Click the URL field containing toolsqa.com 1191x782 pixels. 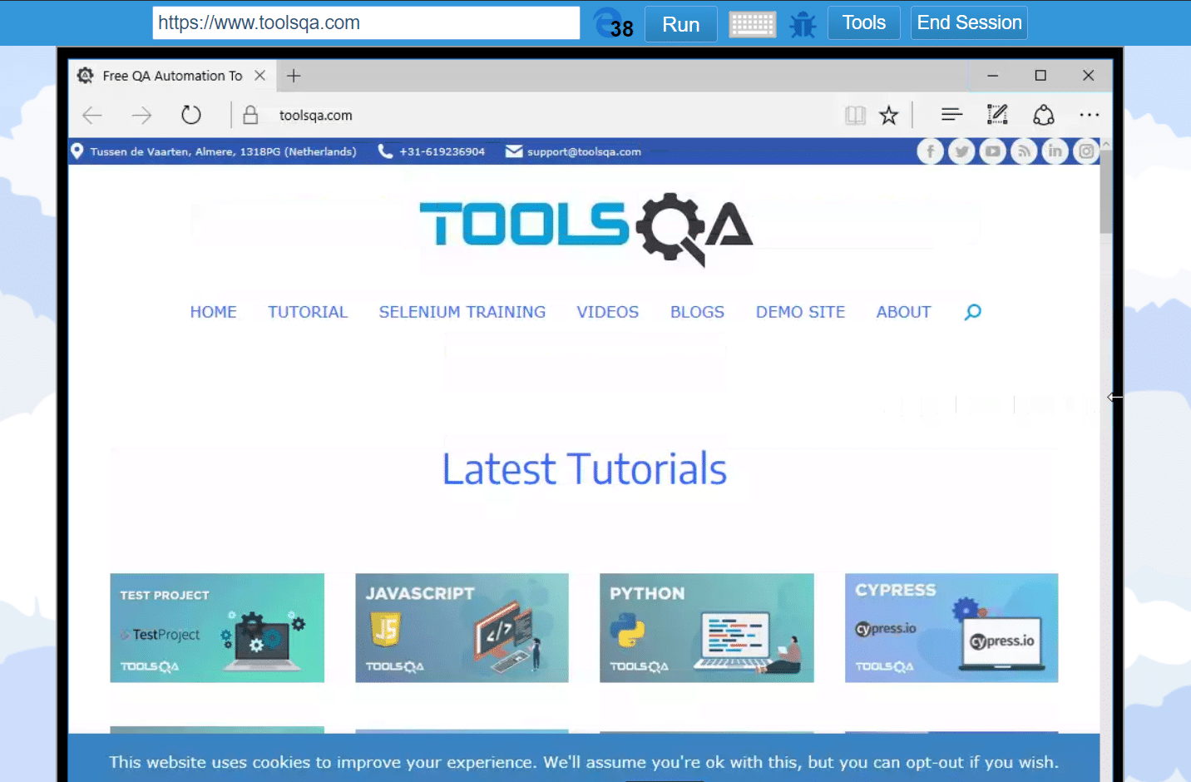366,23
